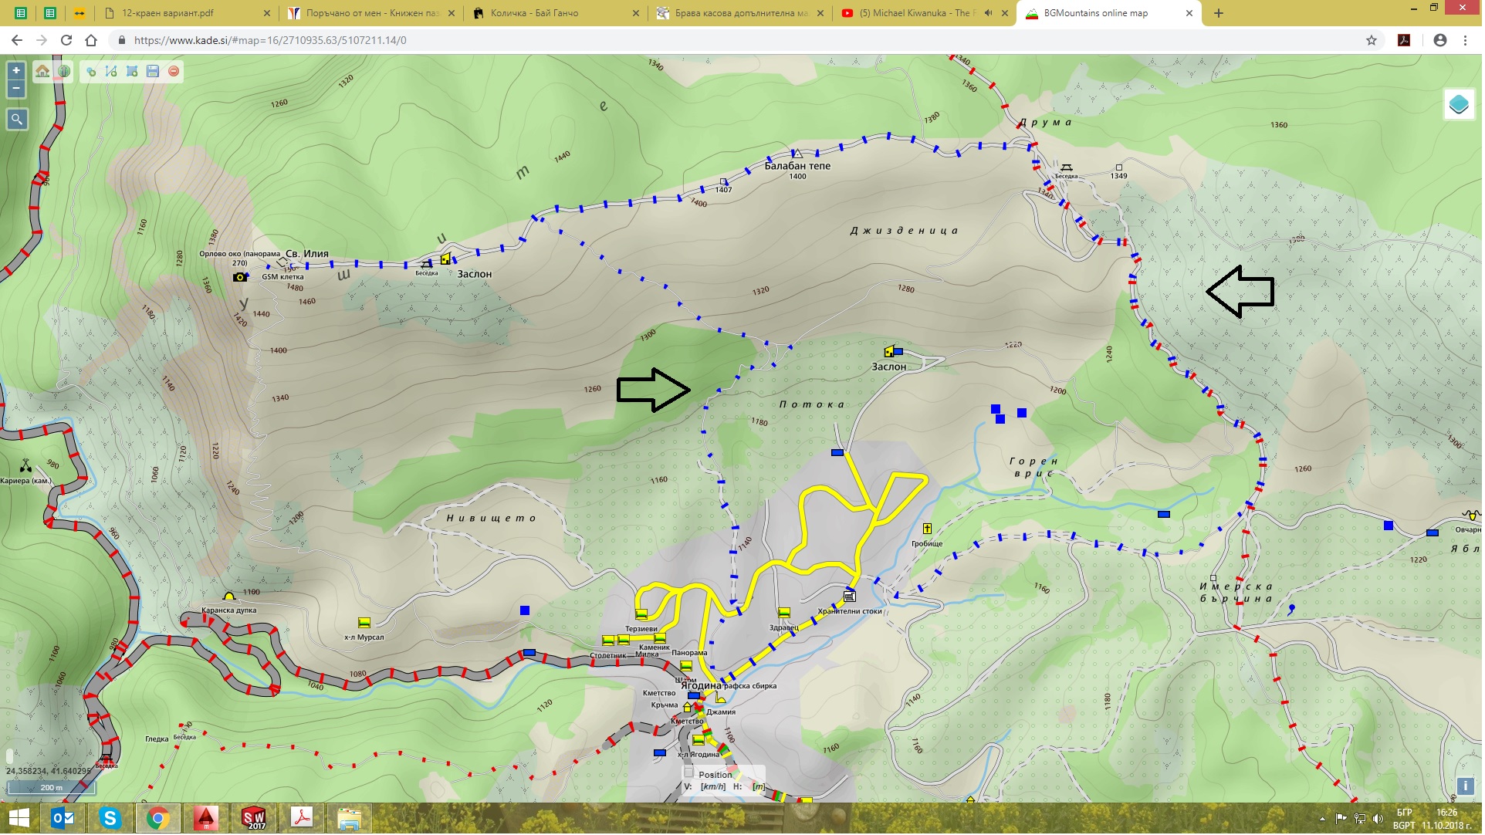Zoom out the map with minus button
1485x835 pixels.
pos(16,89)
